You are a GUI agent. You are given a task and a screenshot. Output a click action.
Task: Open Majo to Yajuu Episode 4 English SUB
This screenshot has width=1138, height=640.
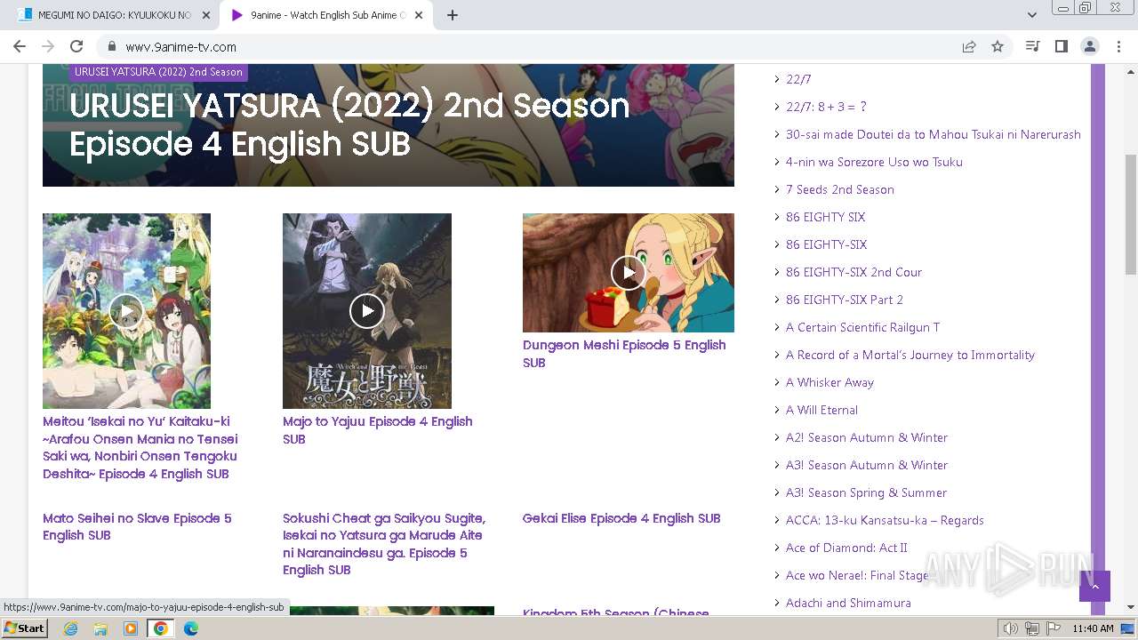click(x=378, y=430)
